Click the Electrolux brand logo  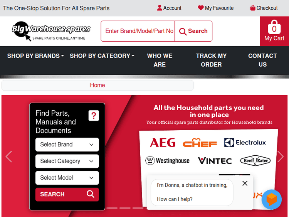pyautogui.click(x=245, y=143)
